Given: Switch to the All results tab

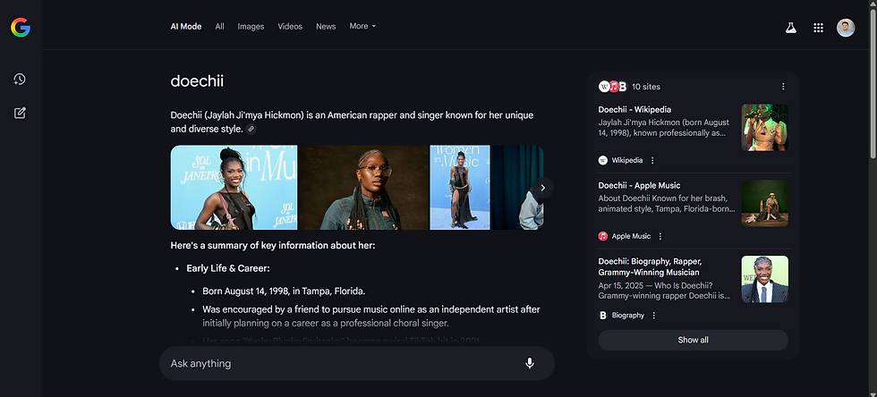Looking at the screenshot, I should click(x=220, y=26).
